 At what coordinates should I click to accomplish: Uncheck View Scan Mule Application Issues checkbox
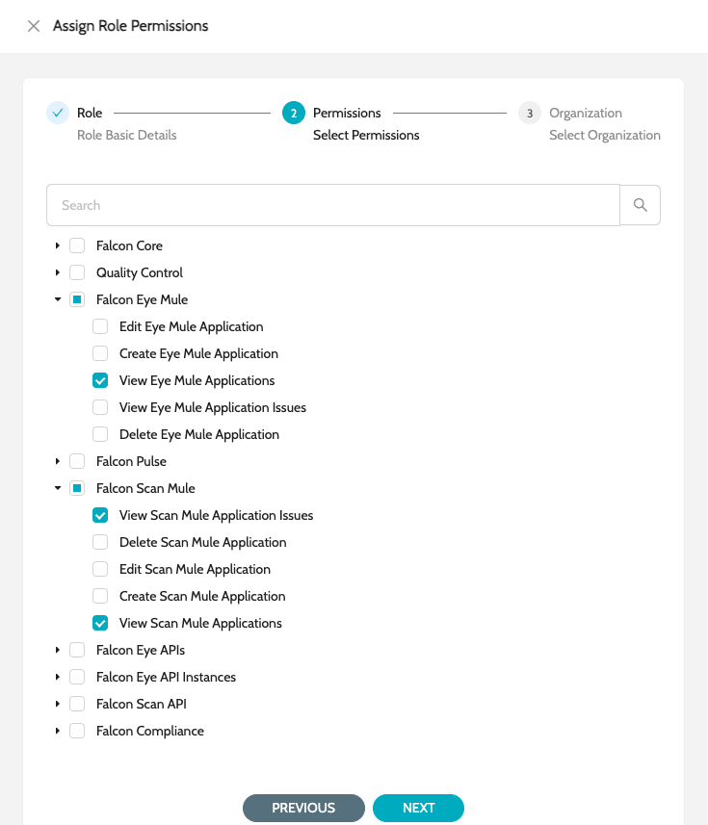coord(100,515)
